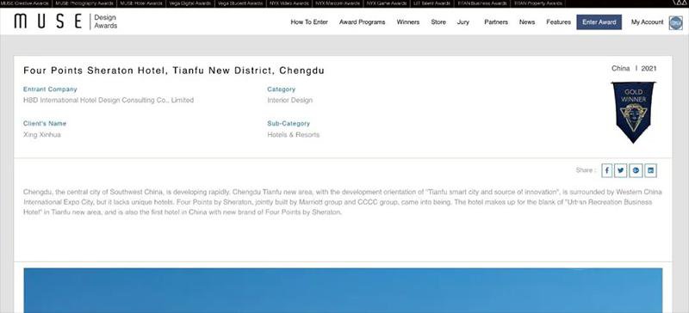
Task: Open the How To Enter menu
Action: (309, 22)
